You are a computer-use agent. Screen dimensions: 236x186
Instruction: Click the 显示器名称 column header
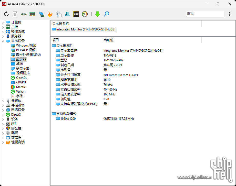click(60, 24)
